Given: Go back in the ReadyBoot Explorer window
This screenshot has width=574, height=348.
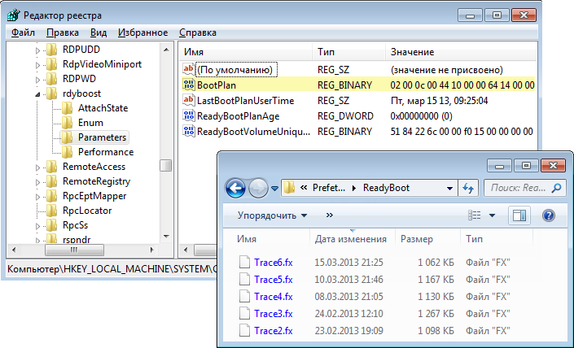Looking at the screenshot, I should [x=236, y=189].
